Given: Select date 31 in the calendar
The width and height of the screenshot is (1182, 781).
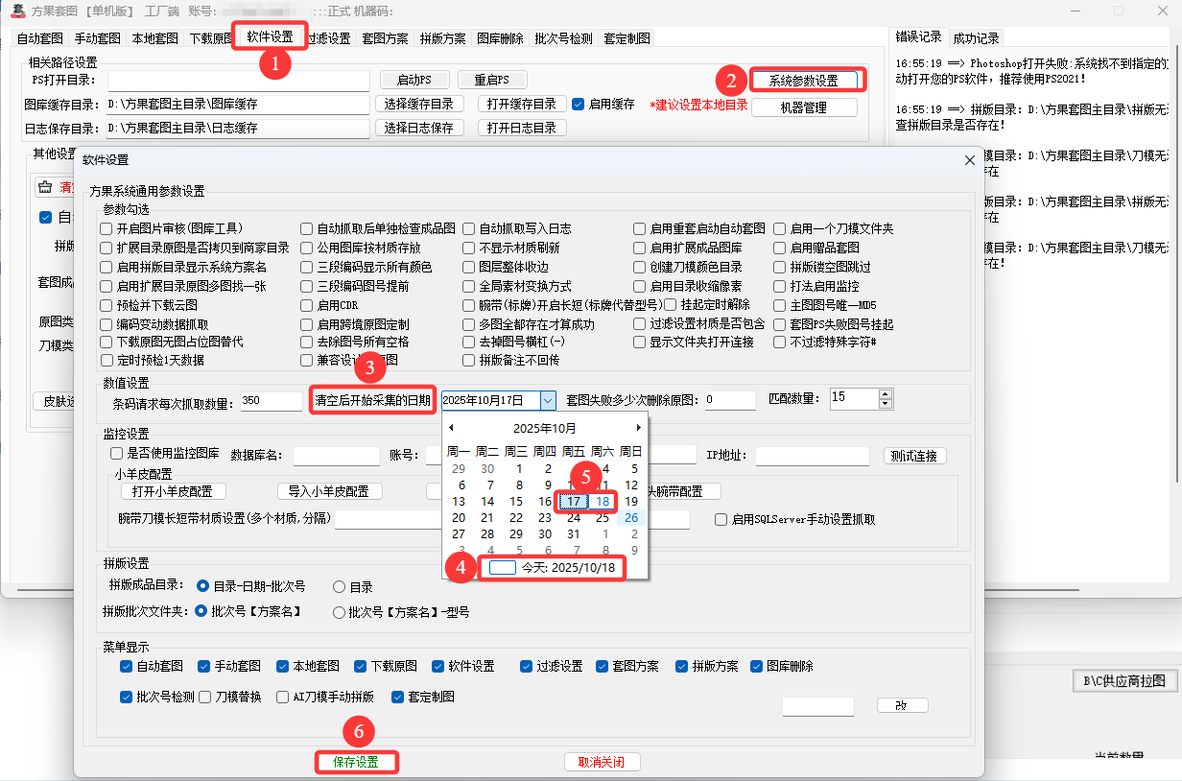Looking at the screenshot, I should [x=574, y=533].
